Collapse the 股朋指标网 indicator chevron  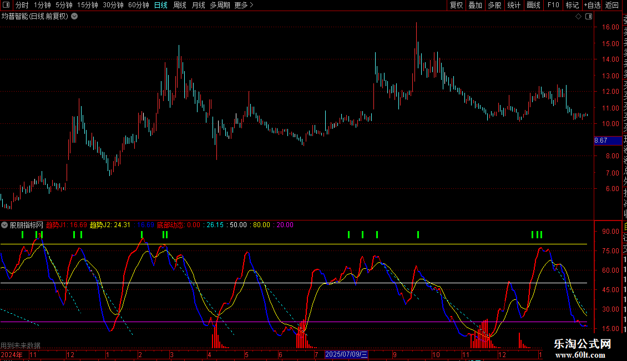(x=4, y=225)
